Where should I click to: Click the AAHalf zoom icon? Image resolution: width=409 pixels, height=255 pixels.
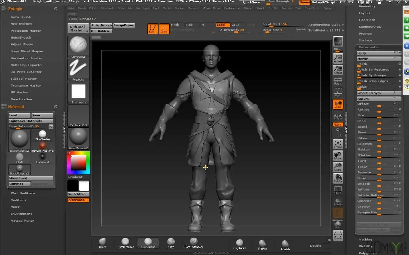click(x=338, y=70)
